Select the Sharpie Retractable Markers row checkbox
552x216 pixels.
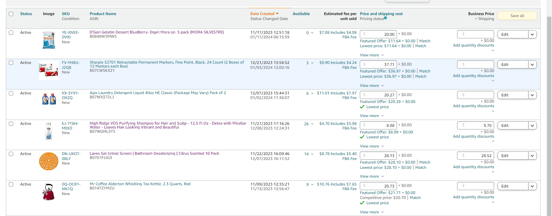(11, 63)
